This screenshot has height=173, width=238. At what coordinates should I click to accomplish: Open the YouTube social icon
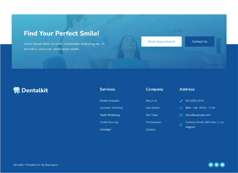(222, 165)
